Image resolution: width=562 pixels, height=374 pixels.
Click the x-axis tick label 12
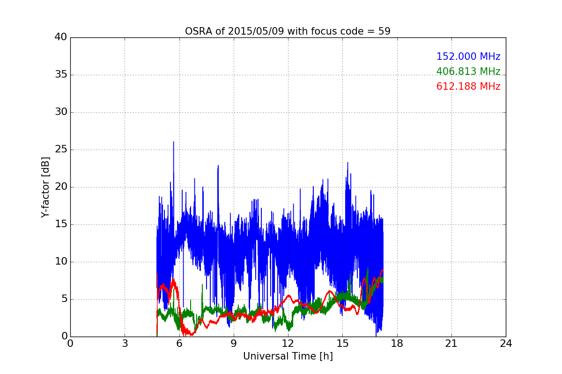[288, 344]
